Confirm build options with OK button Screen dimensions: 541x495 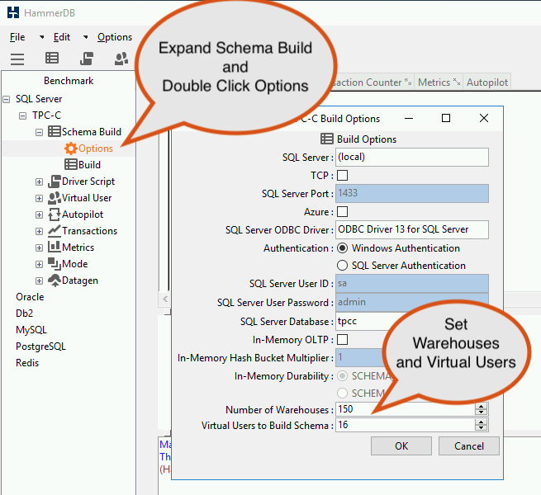click(x=401, y=446)
